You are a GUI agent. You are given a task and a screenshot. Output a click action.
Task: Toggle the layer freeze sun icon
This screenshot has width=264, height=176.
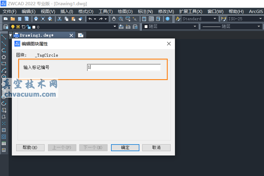(18, 27)
